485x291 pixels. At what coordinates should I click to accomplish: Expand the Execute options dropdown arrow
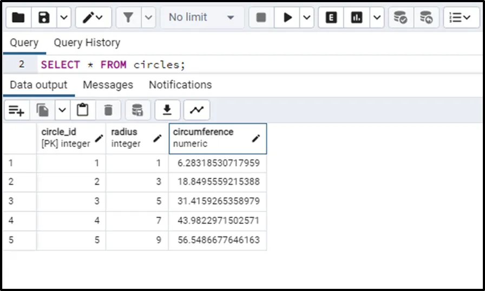coord(306,17)
